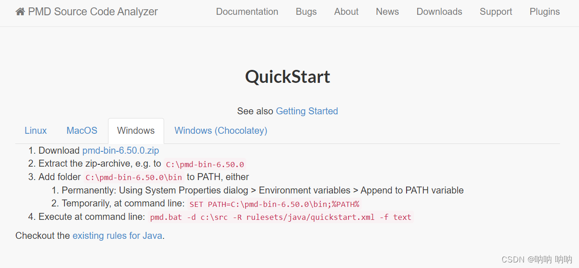Open the About navigation item
Screen dimensions: 579x268
tap(346, 12)
